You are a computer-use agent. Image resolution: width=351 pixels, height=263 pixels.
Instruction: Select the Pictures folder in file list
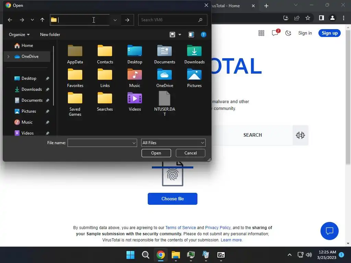(194, 78)
